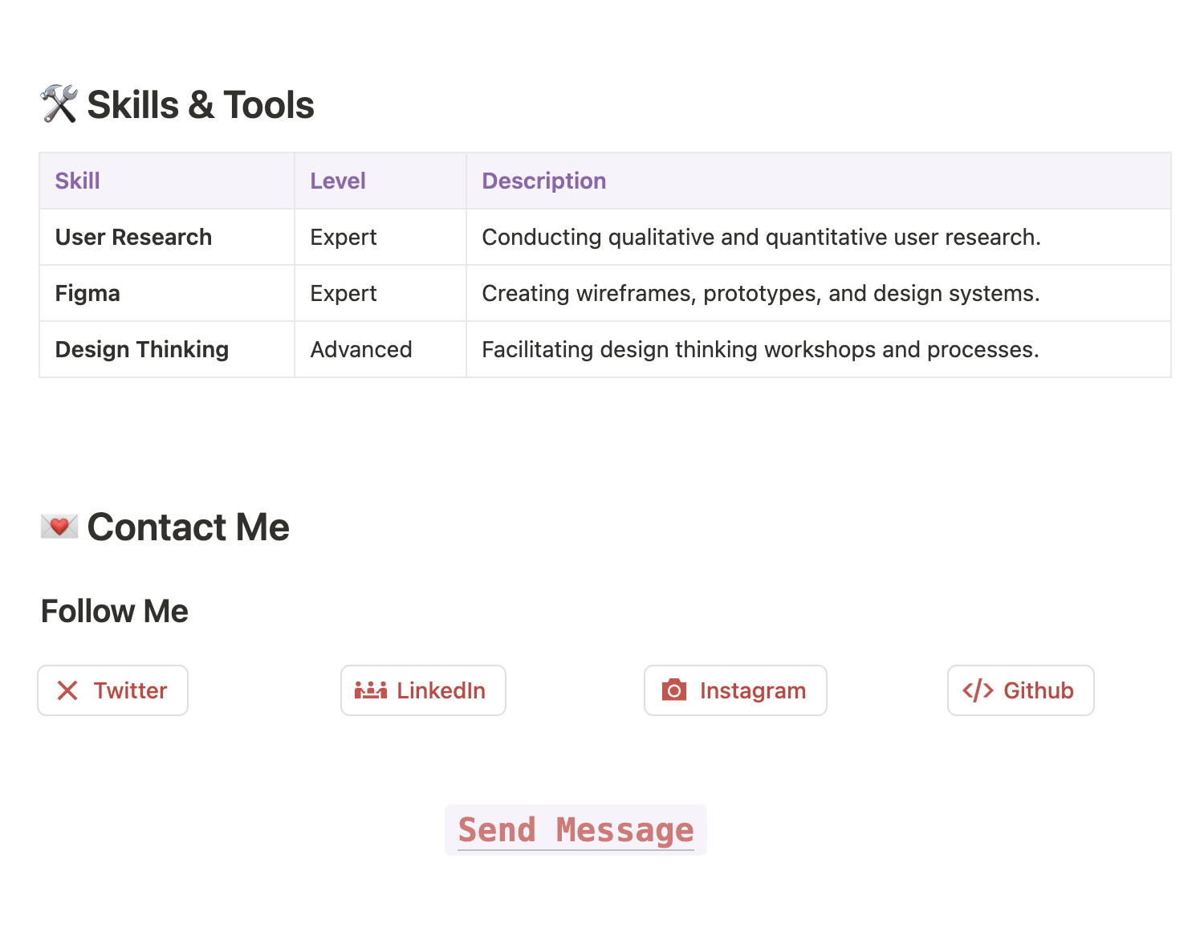This screenshot has width=1204, height=928.
Task: Click the people icon beside LinkedIn
Action: pos(371,690)
